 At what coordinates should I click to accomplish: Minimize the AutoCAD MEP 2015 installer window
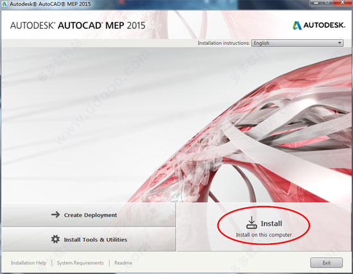316,3
